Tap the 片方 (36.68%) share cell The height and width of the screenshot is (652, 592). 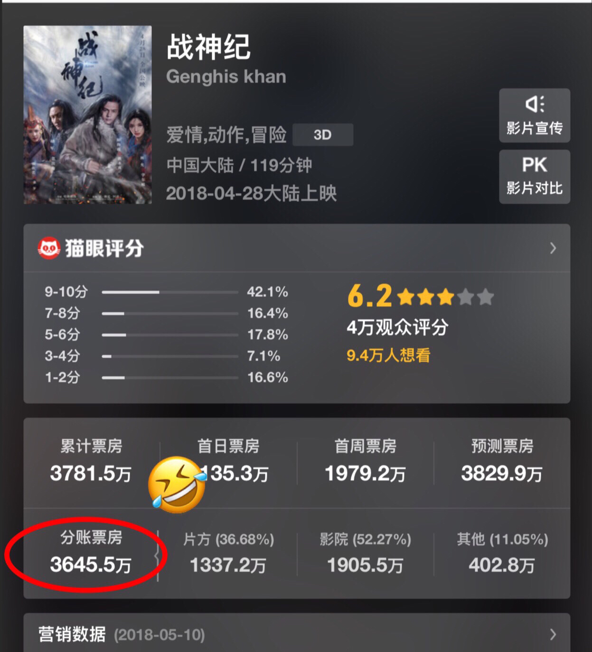228,553
